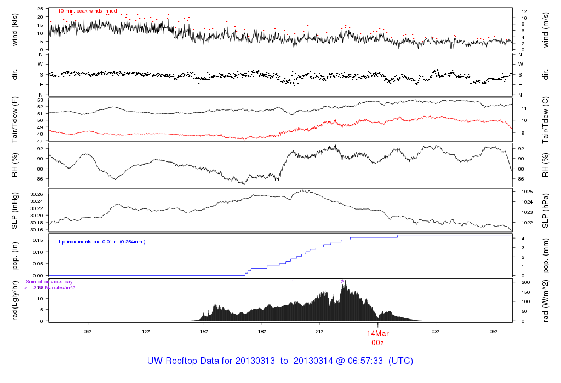
Task: Click the "rad (W/m^2)" axis label
Action: 546,300
